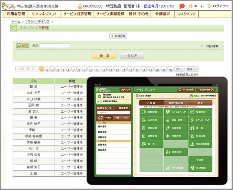Tap the clock icon beside 実施日
The width and height of the screenshot is (233, 190).
(191, 96)
